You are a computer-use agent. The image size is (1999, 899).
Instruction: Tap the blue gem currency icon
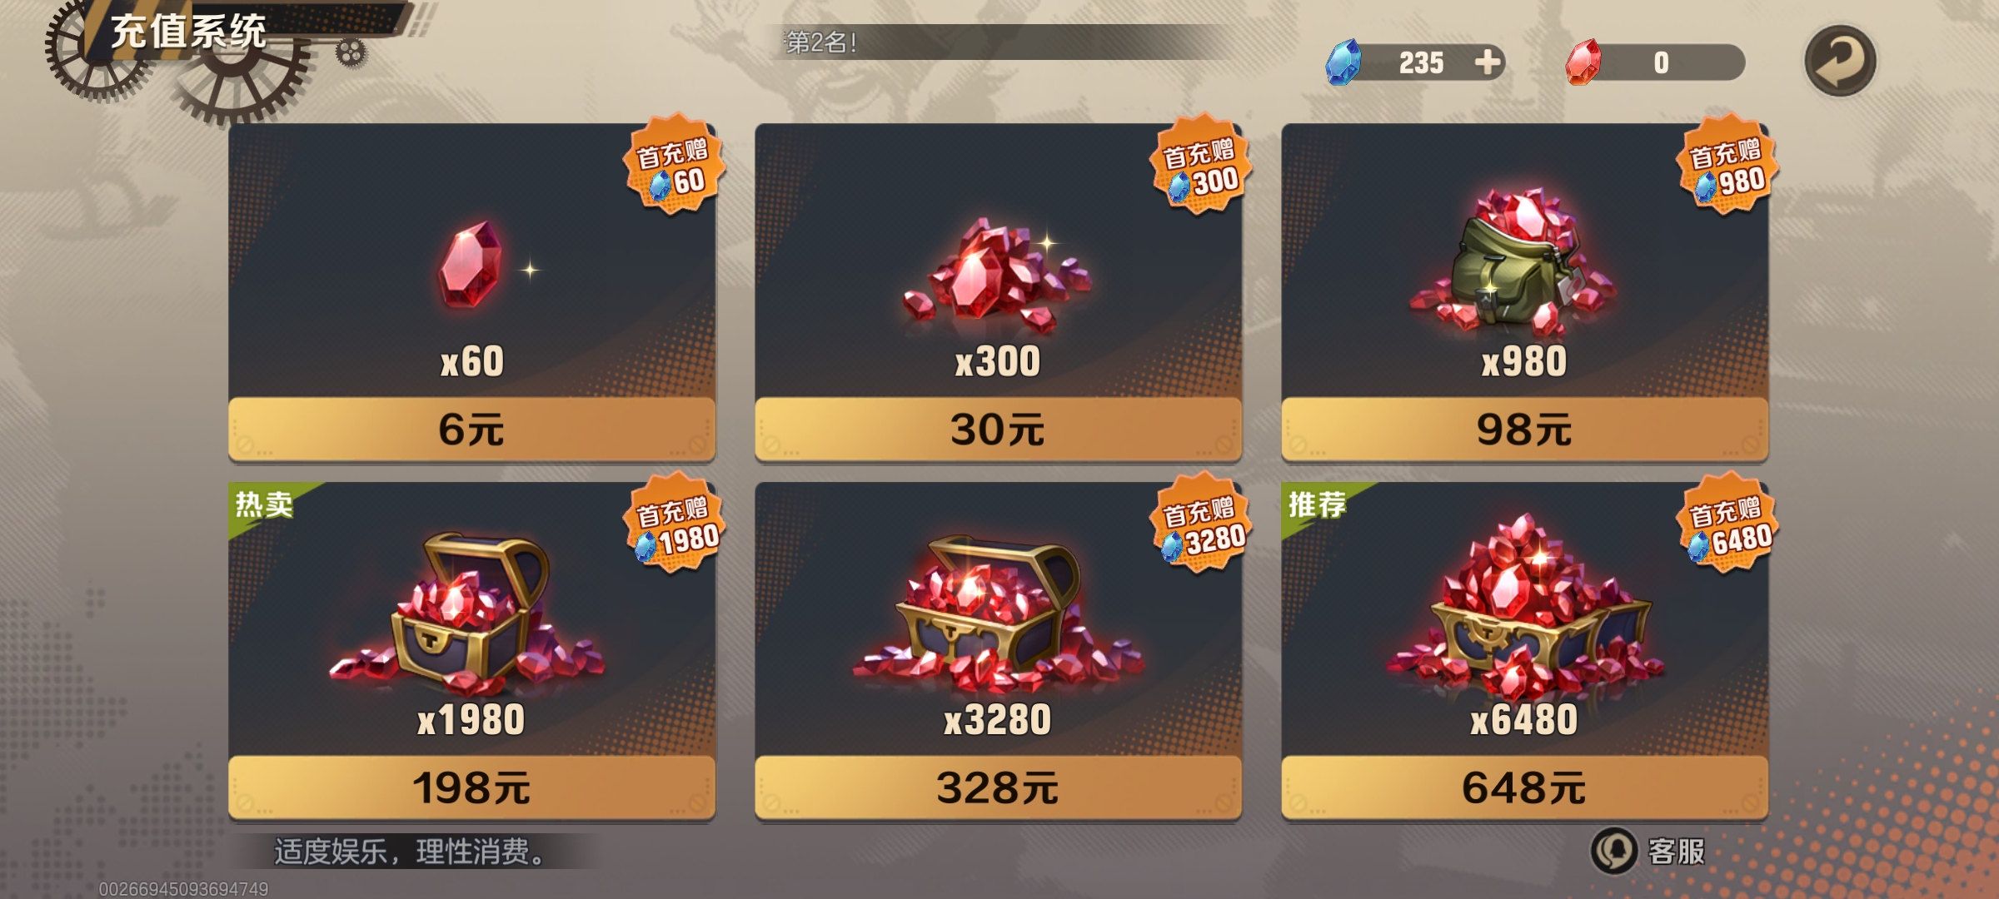pos(1343,62)
